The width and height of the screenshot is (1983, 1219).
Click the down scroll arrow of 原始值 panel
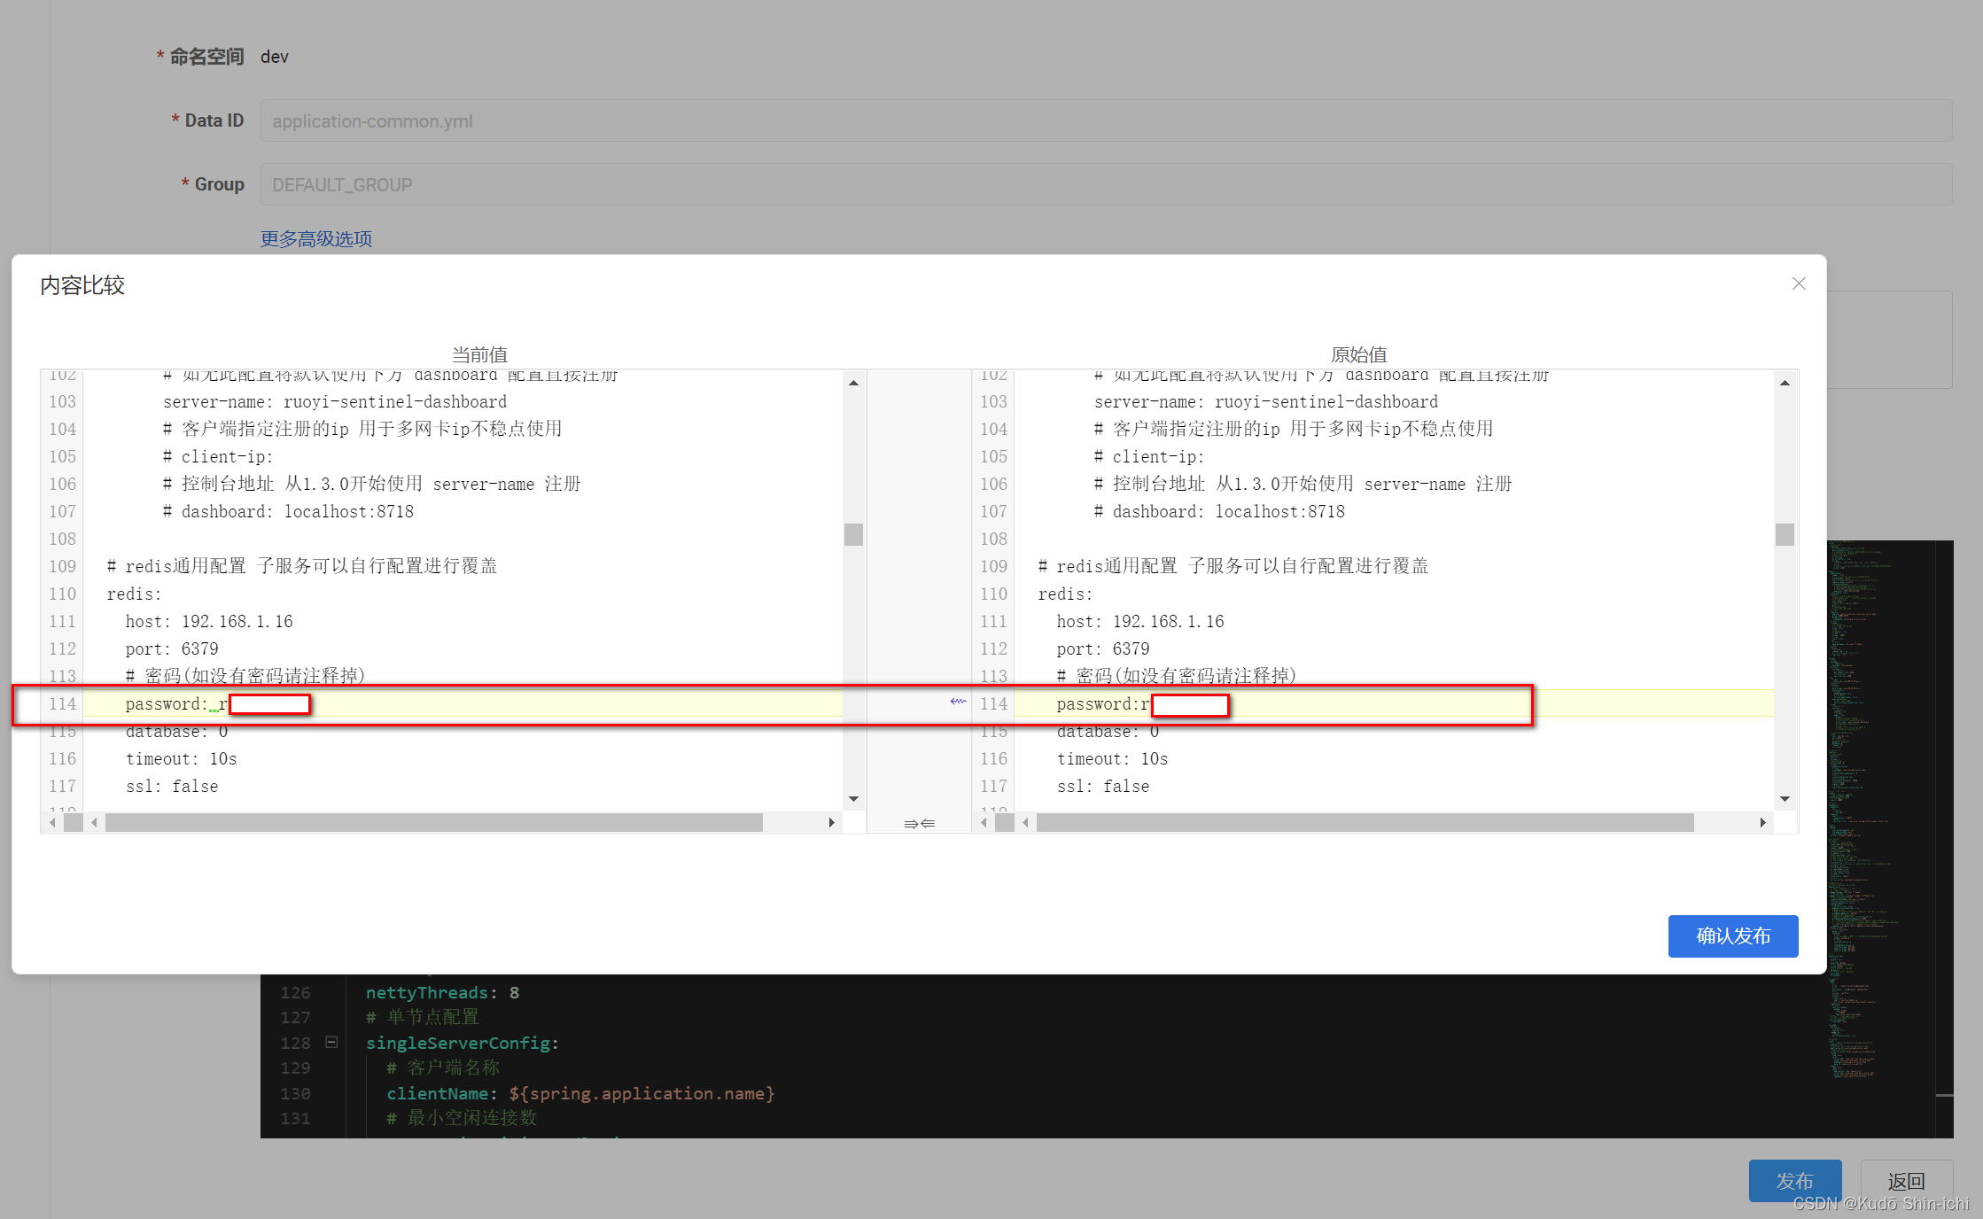[x=1786, y=798]
